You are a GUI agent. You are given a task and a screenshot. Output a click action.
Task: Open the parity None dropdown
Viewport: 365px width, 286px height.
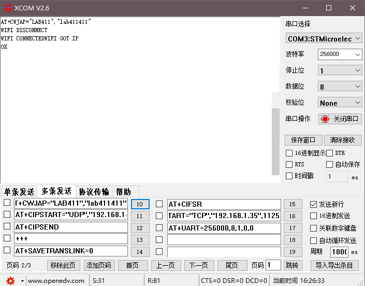tap(340, 103)
